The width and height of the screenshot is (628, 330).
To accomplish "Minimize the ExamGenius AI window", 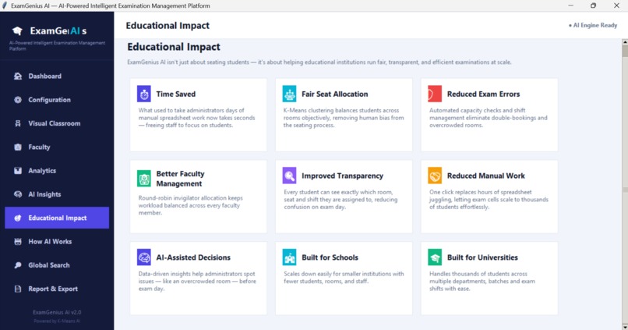I will click(x=570, y=5).
